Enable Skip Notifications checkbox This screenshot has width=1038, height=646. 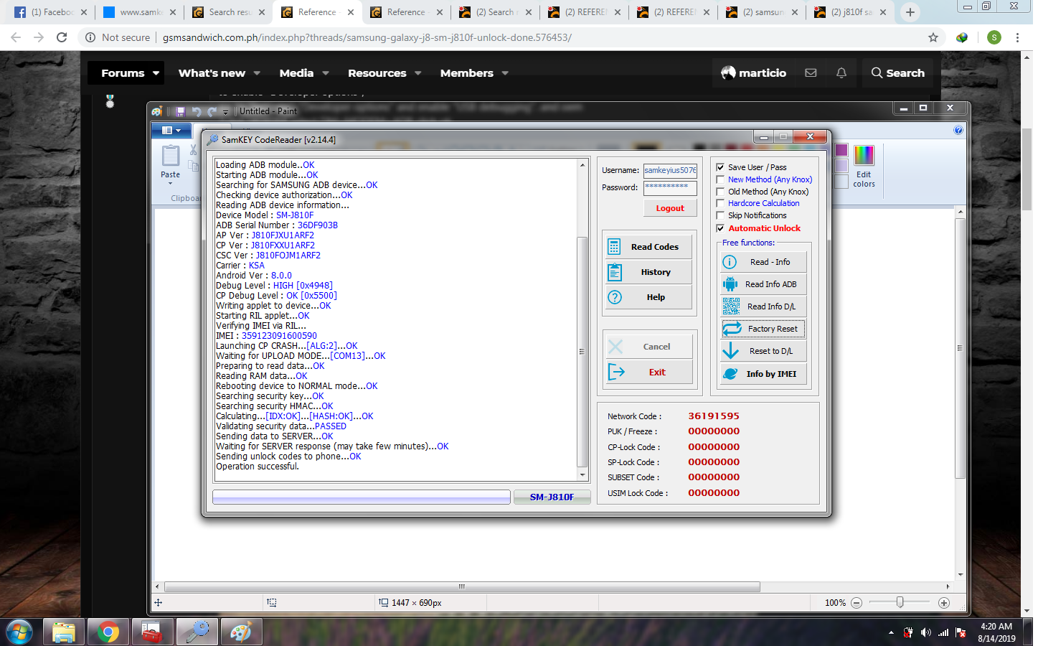720,215
